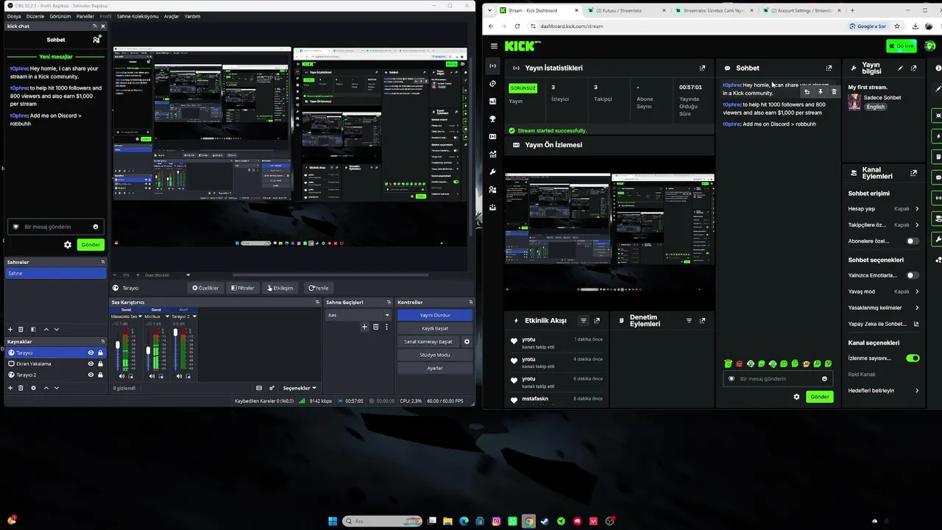Open virtual camera settings gear in Kontroller

pos(467,342)
